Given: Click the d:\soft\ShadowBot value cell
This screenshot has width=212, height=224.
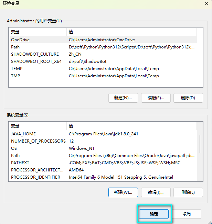Looking at the screenshot, I should pos(88,61).
